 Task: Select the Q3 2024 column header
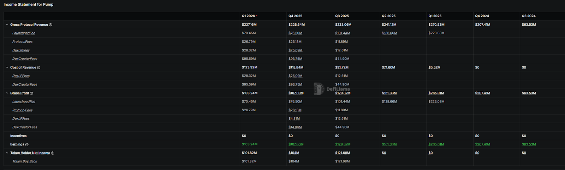tap(529, 16)
